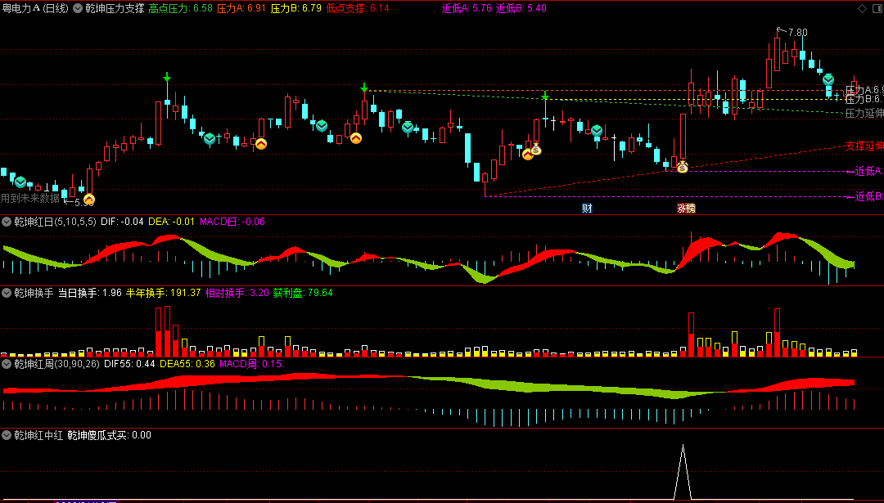Click the 乾坤傻瓜式买: 0.00 reading
Image resolution: width=884 pixels, height=503 pixels.
[x=110, y=435]
